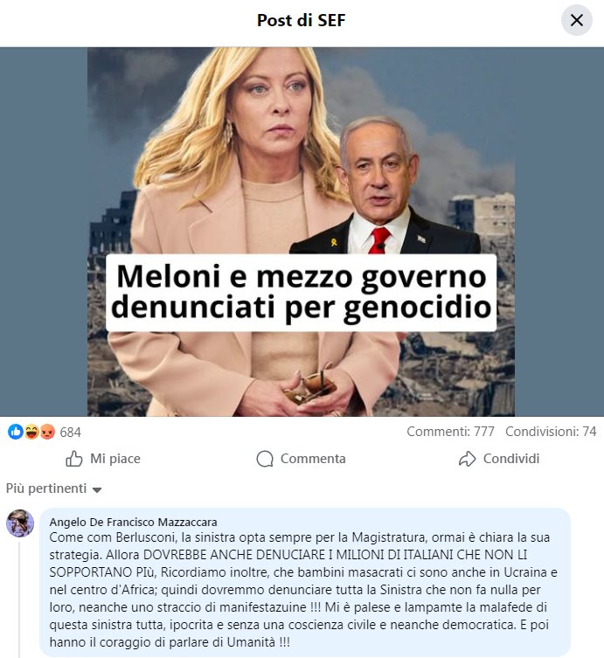Open the post image of Meloni headline
Screen dimensions: 604x658
[301, 232]
